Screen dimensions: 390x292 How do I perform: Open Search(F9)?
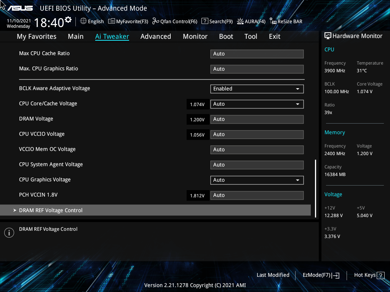[x=217, y=21]
